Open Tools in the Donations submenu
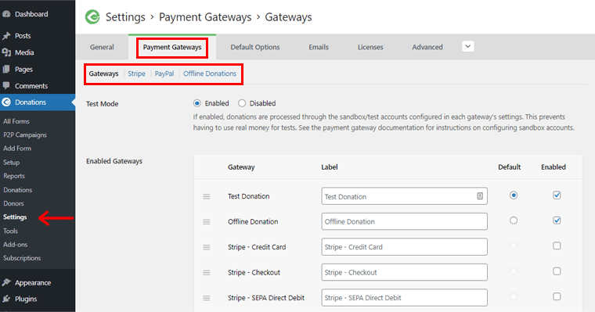595x312 pixels. click(x=11, y=231)
